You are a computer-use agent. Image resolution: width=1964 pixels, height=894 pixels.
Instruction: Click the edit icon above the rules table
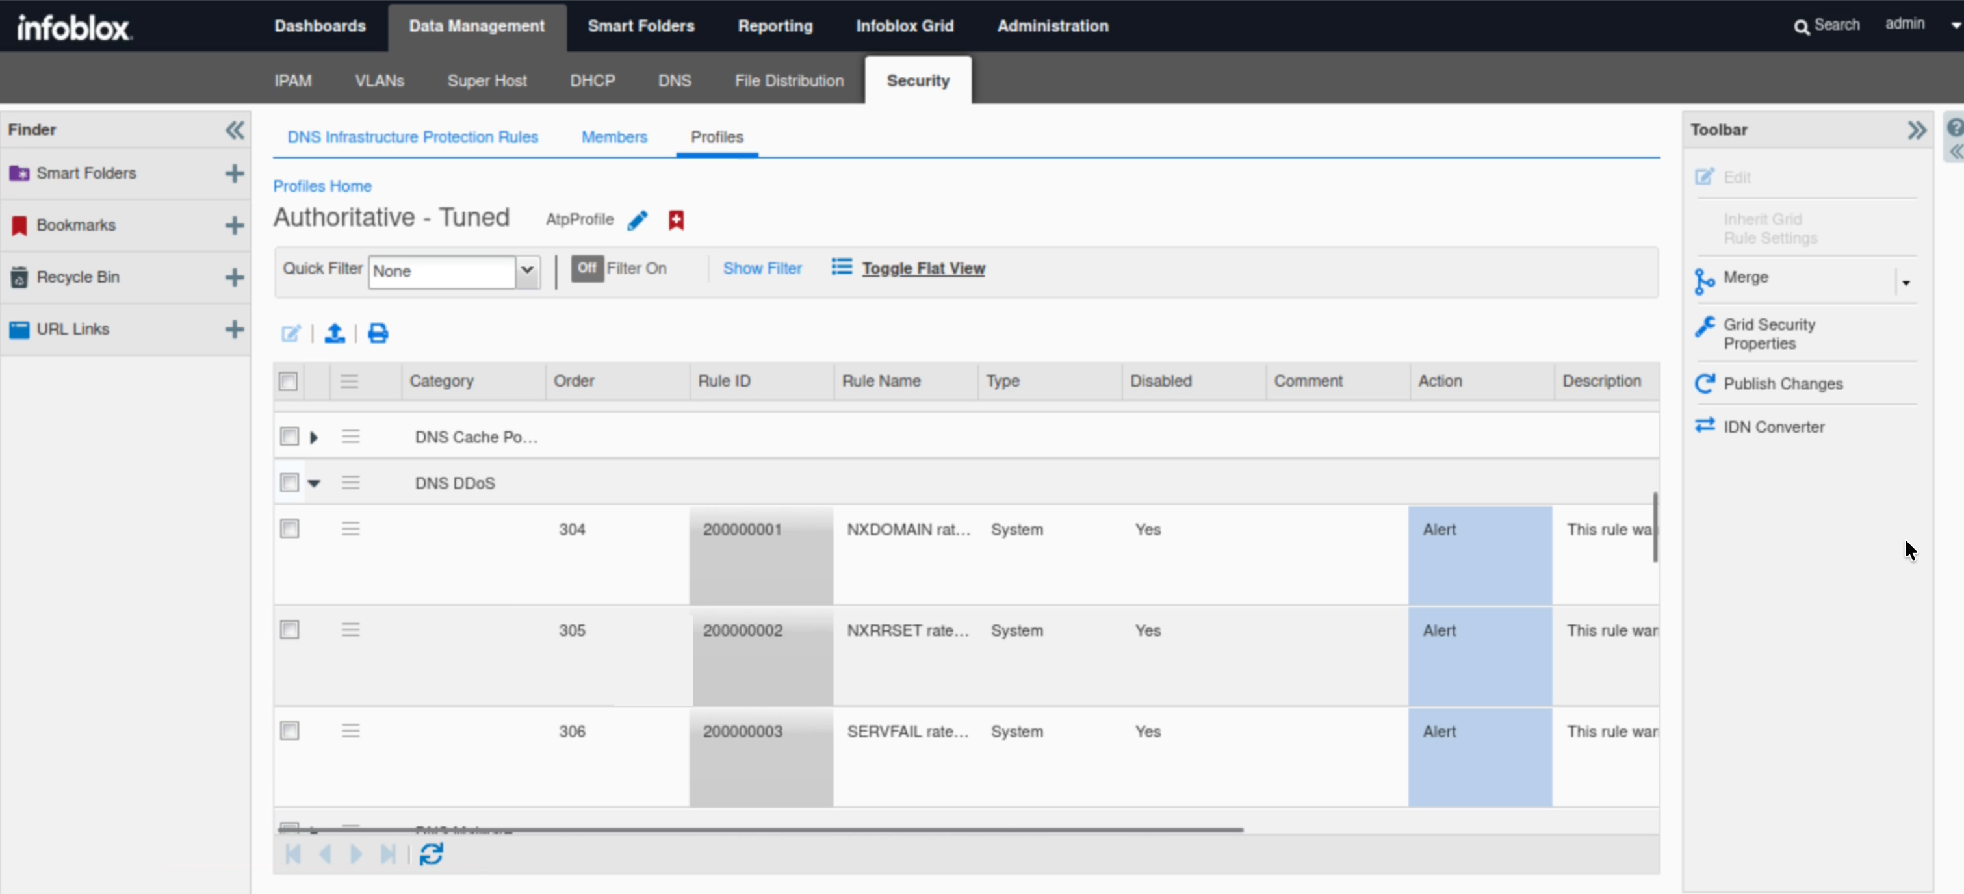click(x=291, y=333)
